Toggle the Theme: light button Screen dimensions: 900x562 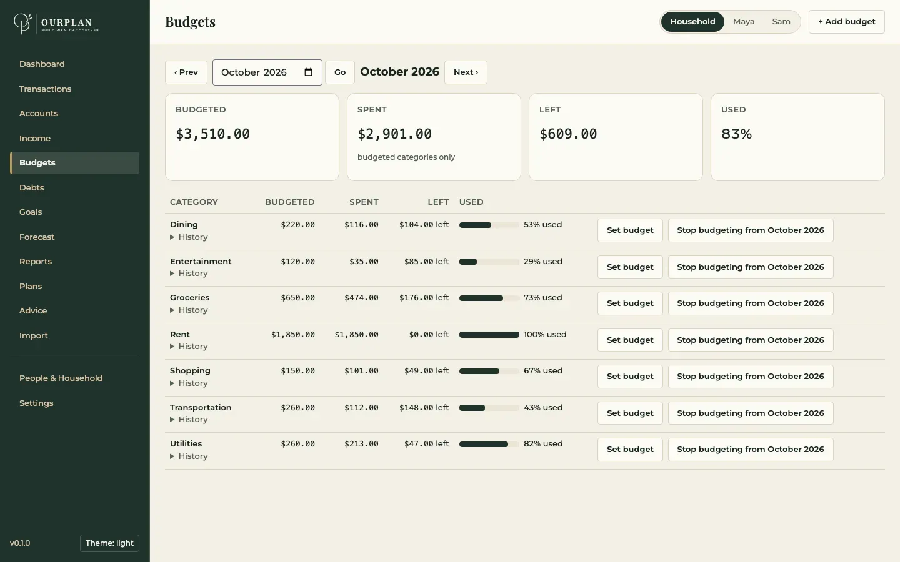109,543
